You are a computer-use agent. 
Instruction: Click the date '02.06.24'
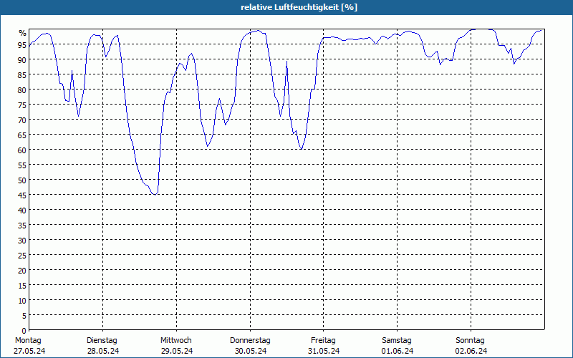tap(471, 351)
